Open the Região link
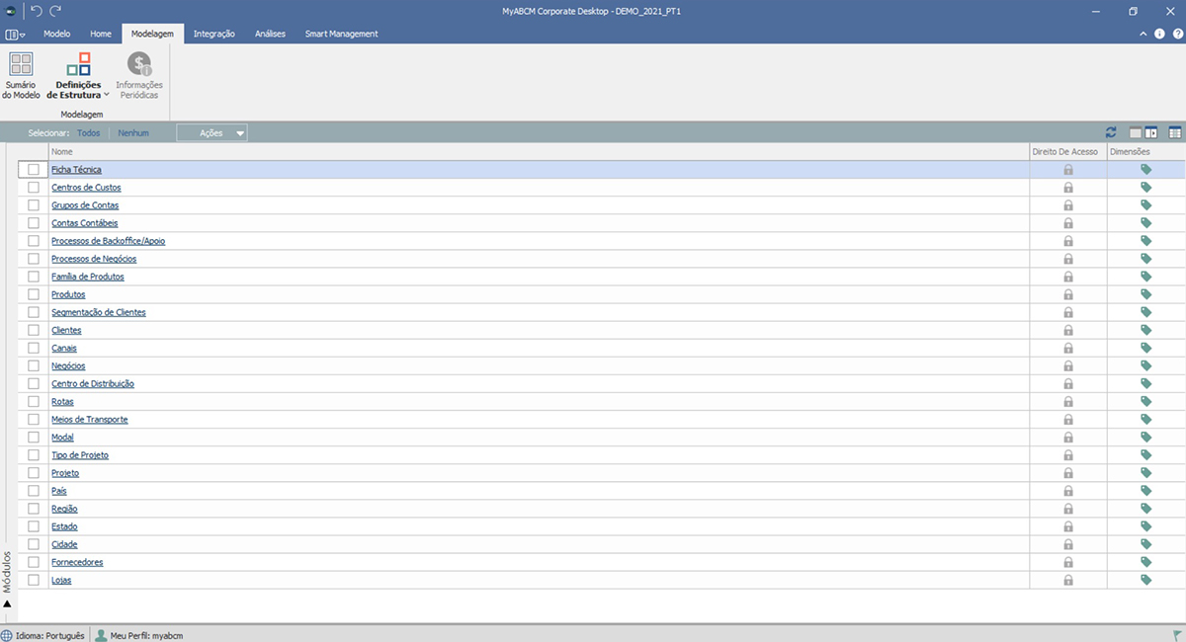Image resolution: width=1186 pixels, height=642 pixels. pos(65,509)
